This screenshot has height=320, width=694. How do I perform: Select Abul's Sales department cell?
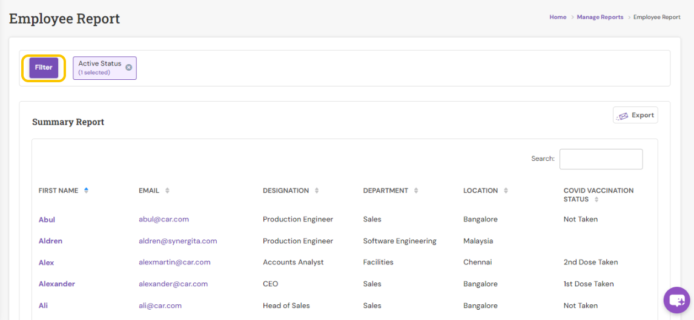[x=372, y=219]
